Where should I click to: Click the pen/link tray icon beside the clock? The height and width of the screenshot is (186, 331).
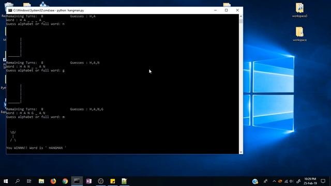pyautogui.click(x=298, y=181)
